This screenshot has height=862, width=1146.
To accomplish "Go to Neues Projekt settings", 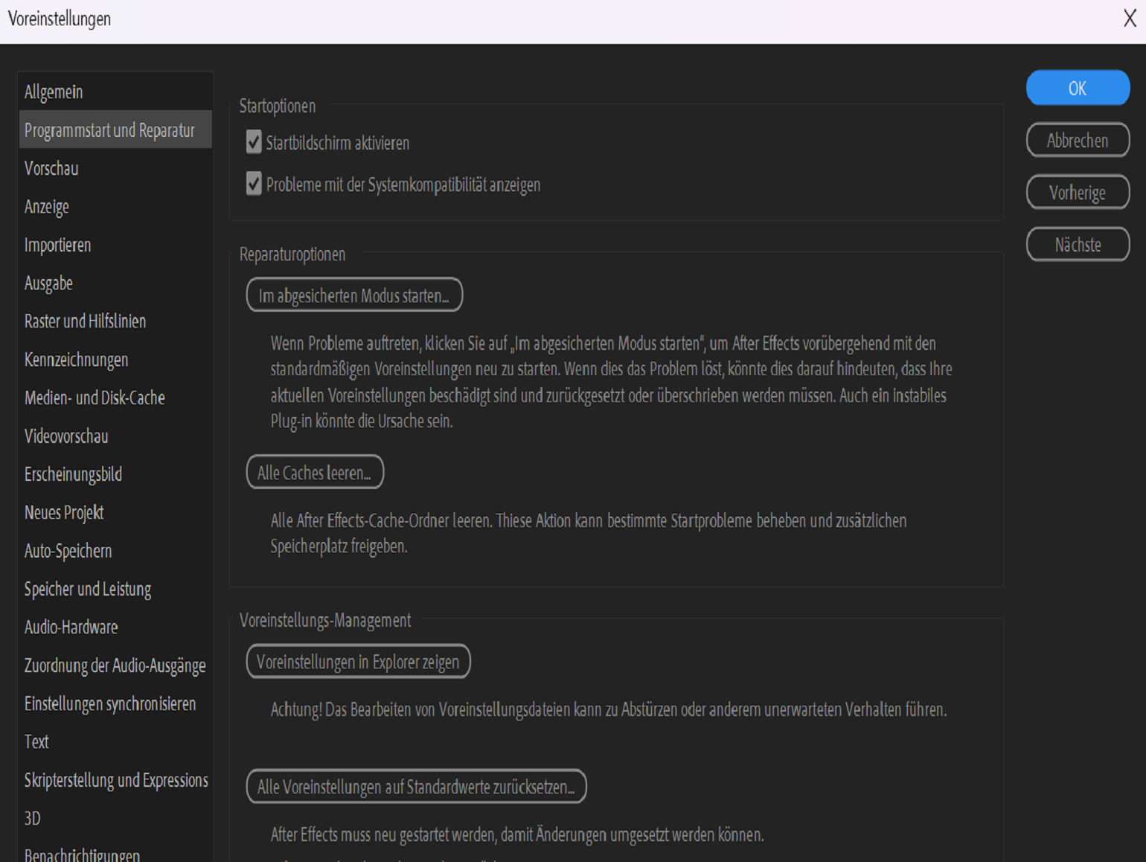I will [115, 512].
